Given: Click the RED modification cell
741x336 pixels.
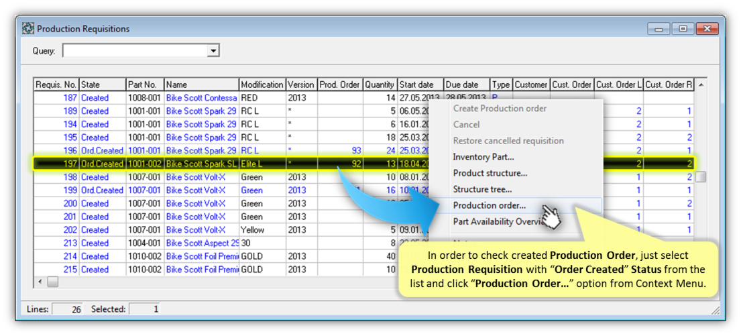Looking at the screenshot, I should pyautogui.click(x=262, y=98).
